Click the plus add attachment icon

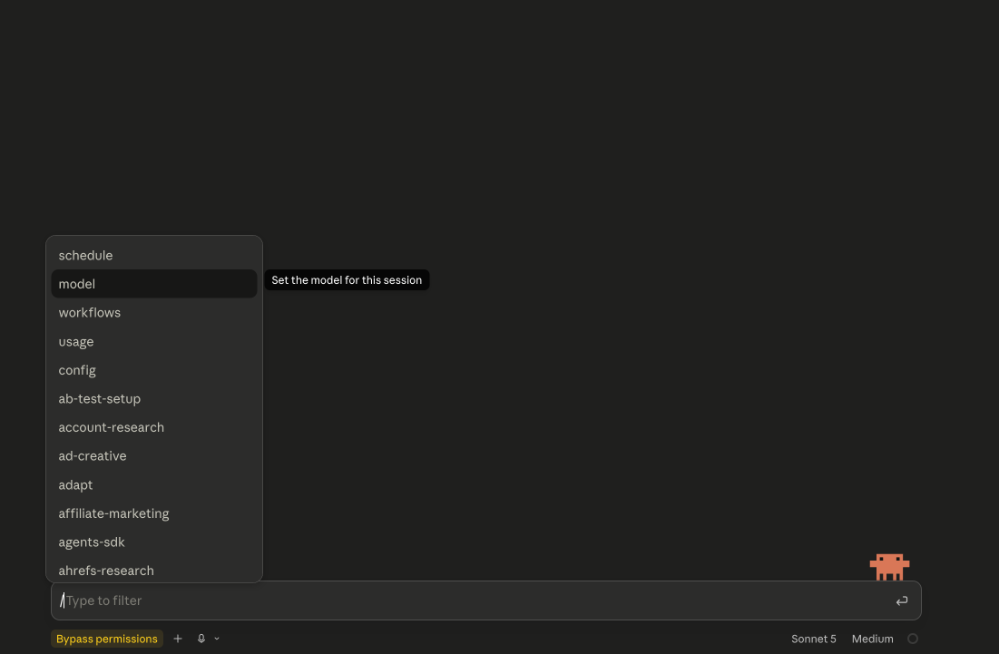(178, 639)
